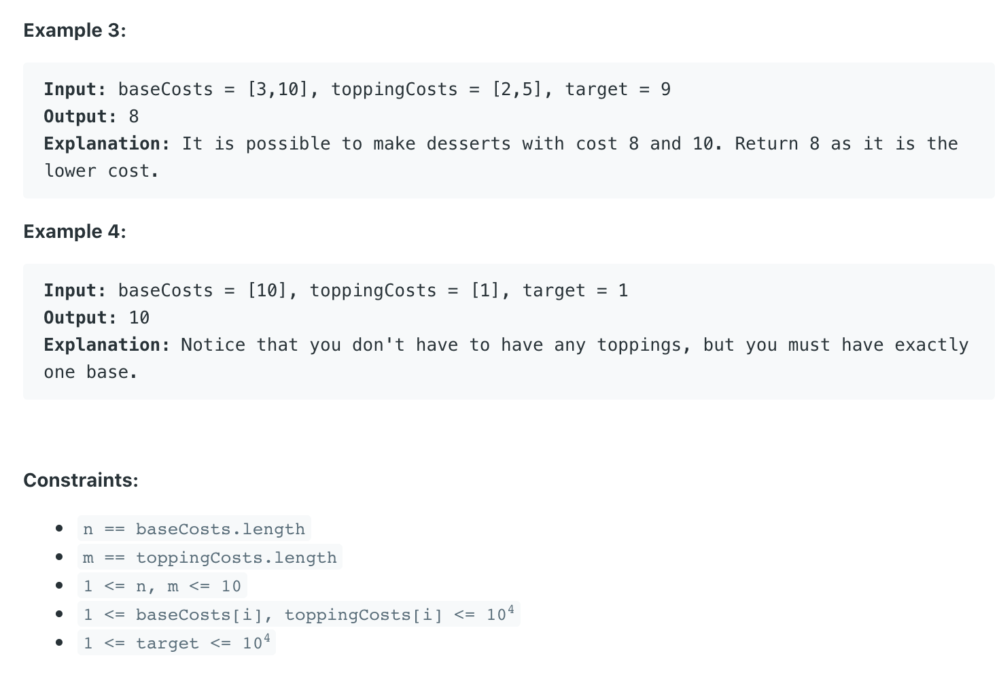The image size is (999, 677).
Task: Click the Example 3 Input label
Action: (x=75, y=89)
